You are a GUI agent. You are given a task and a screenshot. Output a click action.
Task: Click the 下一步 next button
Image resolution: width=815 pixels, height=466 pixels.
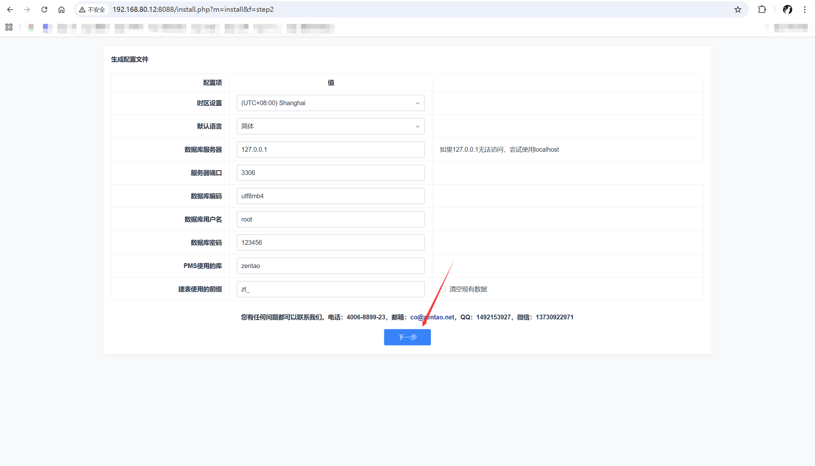coord(407,337)
